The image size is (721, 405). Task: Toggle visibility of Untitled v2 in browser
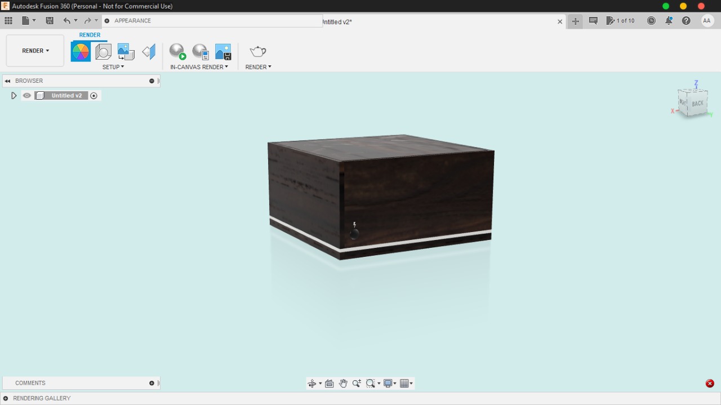coord(26,95)
